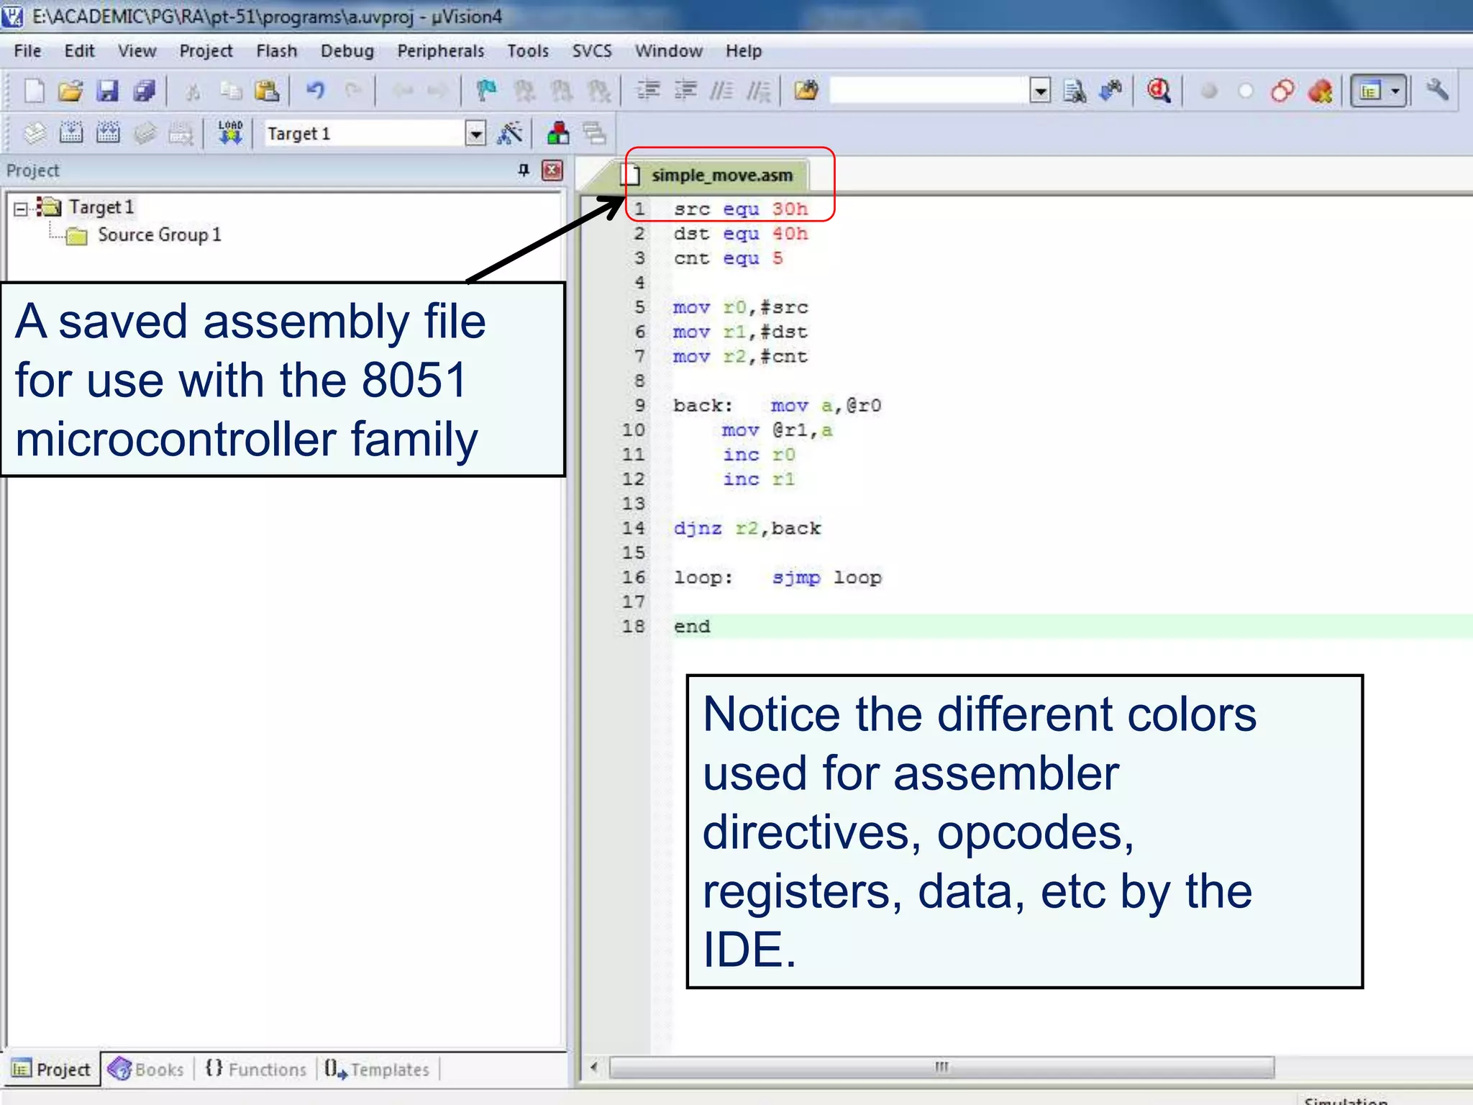Select Source Group 1 in project tree
Screen dimensions: 1473x1105
159,235
